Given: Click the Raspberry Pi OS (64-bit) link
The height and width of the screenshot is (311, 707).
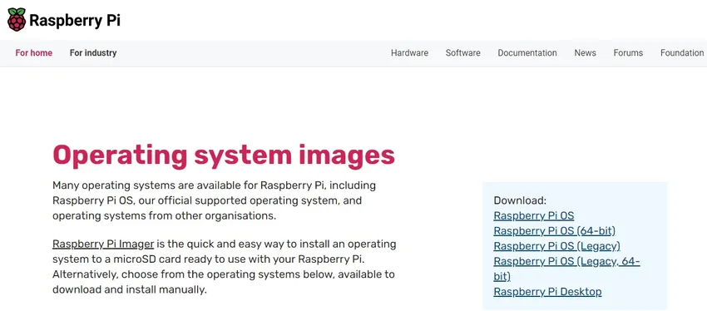Looking at the screenshot, I should [x=555, y=231].
